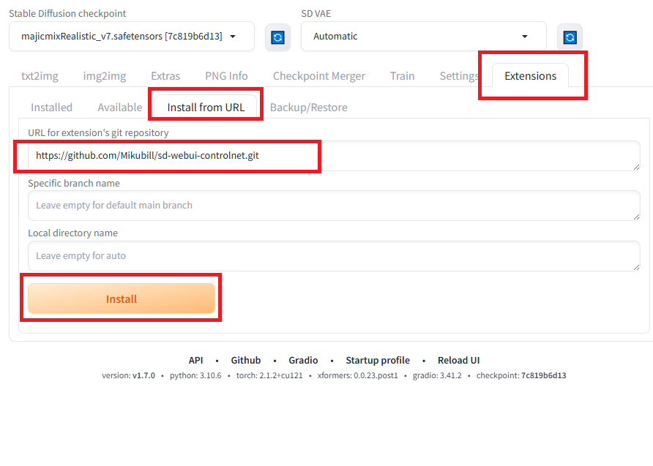Click the python 3.10.6 footer text
Screen dimensions: 653x466
tap(195, 376)
